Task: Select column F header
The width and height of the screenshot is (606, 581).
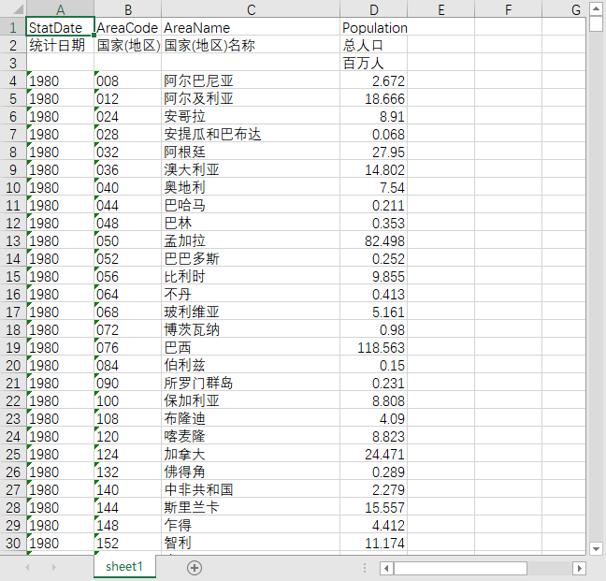Action: click(508, 9)
